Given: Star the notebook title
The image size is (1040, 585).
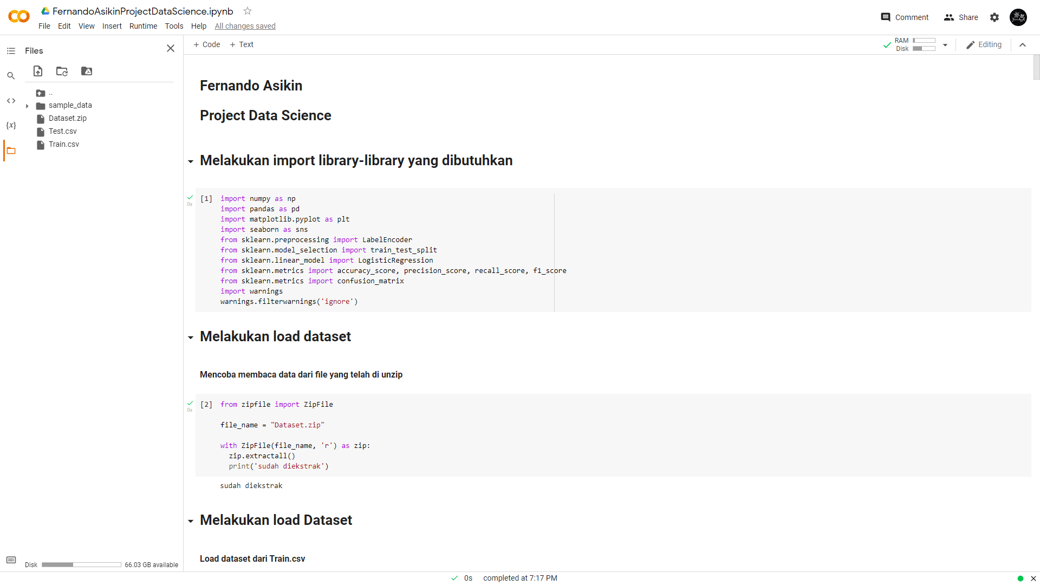Looking at the screenshot, I should [248, 11].
